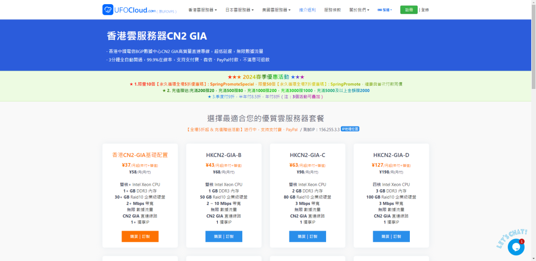Click the IP地理位置 badge
The height and width of the screenshot is (261, 536).
[x=350, y=129]
